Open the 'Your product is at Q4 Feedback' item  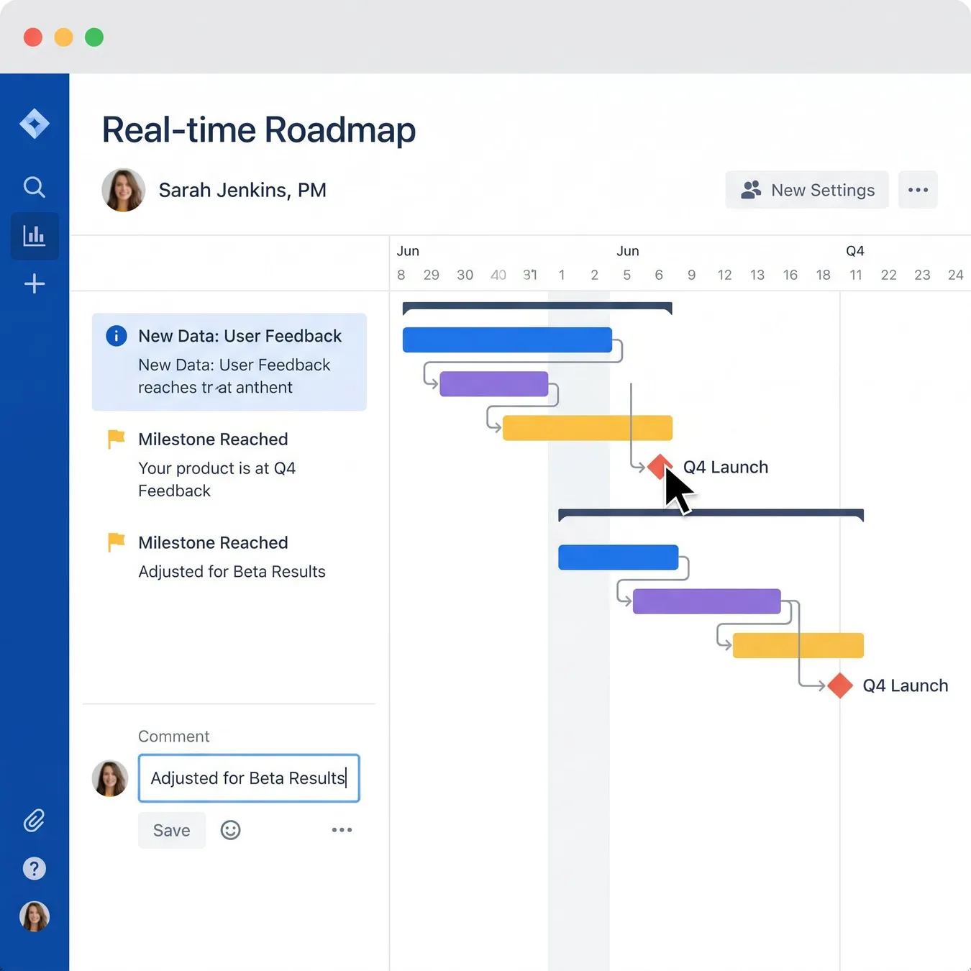pos(216,479)
